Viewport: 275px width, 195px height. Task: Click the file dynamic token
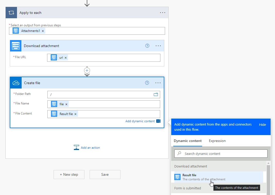(x=60, y=104)
